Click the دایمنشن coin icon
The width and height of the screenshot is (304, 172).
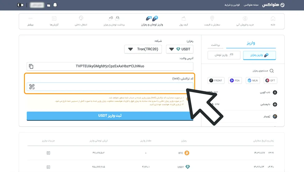[x=275, y=104]
